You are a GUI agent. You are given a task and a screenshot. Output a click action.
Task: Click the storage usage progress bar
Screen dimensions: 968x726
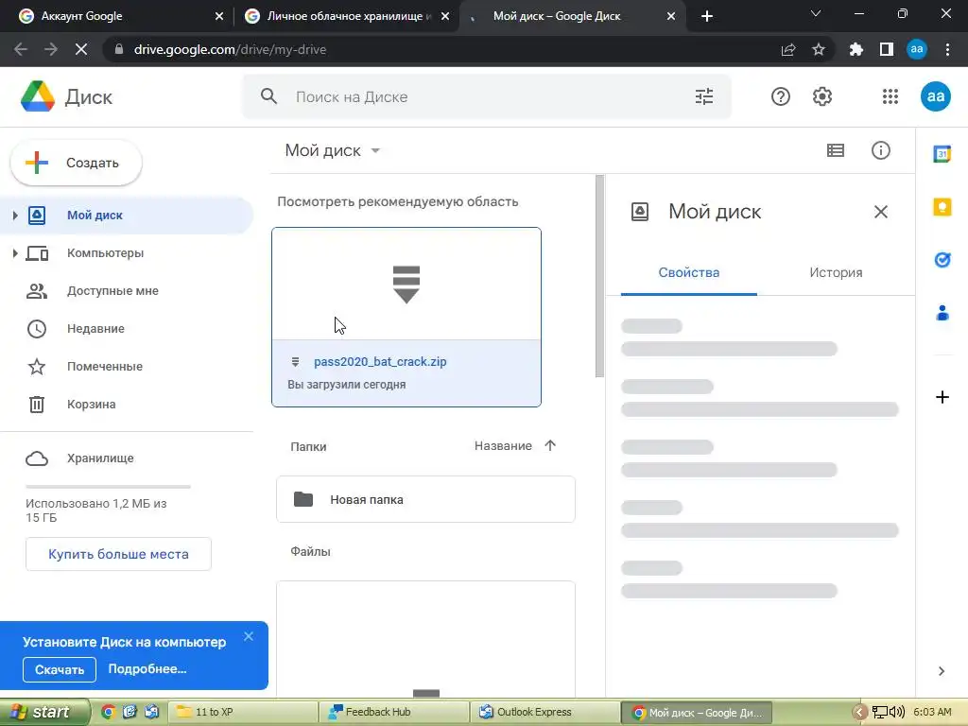click(x=108, y=487)
